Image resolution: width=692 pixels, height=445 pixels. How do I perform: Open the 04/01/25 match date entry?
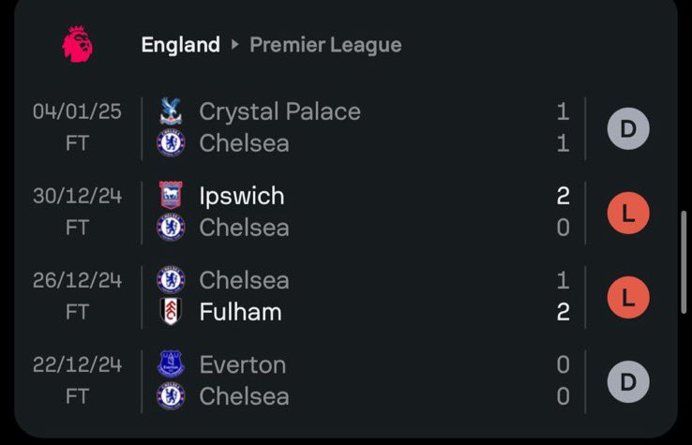coord(77,111)
